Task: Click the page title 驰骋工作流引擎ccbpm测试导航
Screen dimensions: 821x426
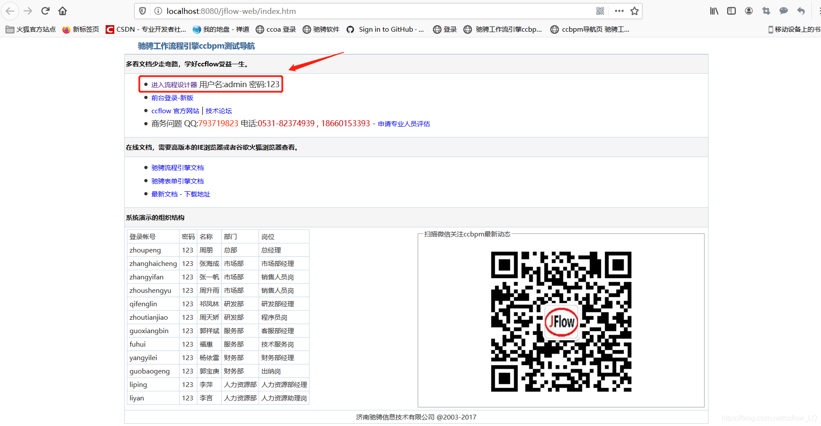Action: 196,46
